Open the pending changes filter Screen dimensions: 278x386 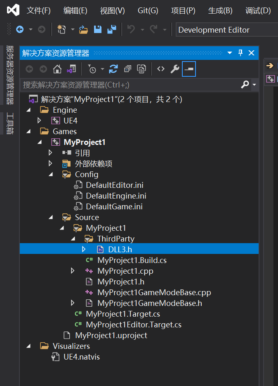92,69
